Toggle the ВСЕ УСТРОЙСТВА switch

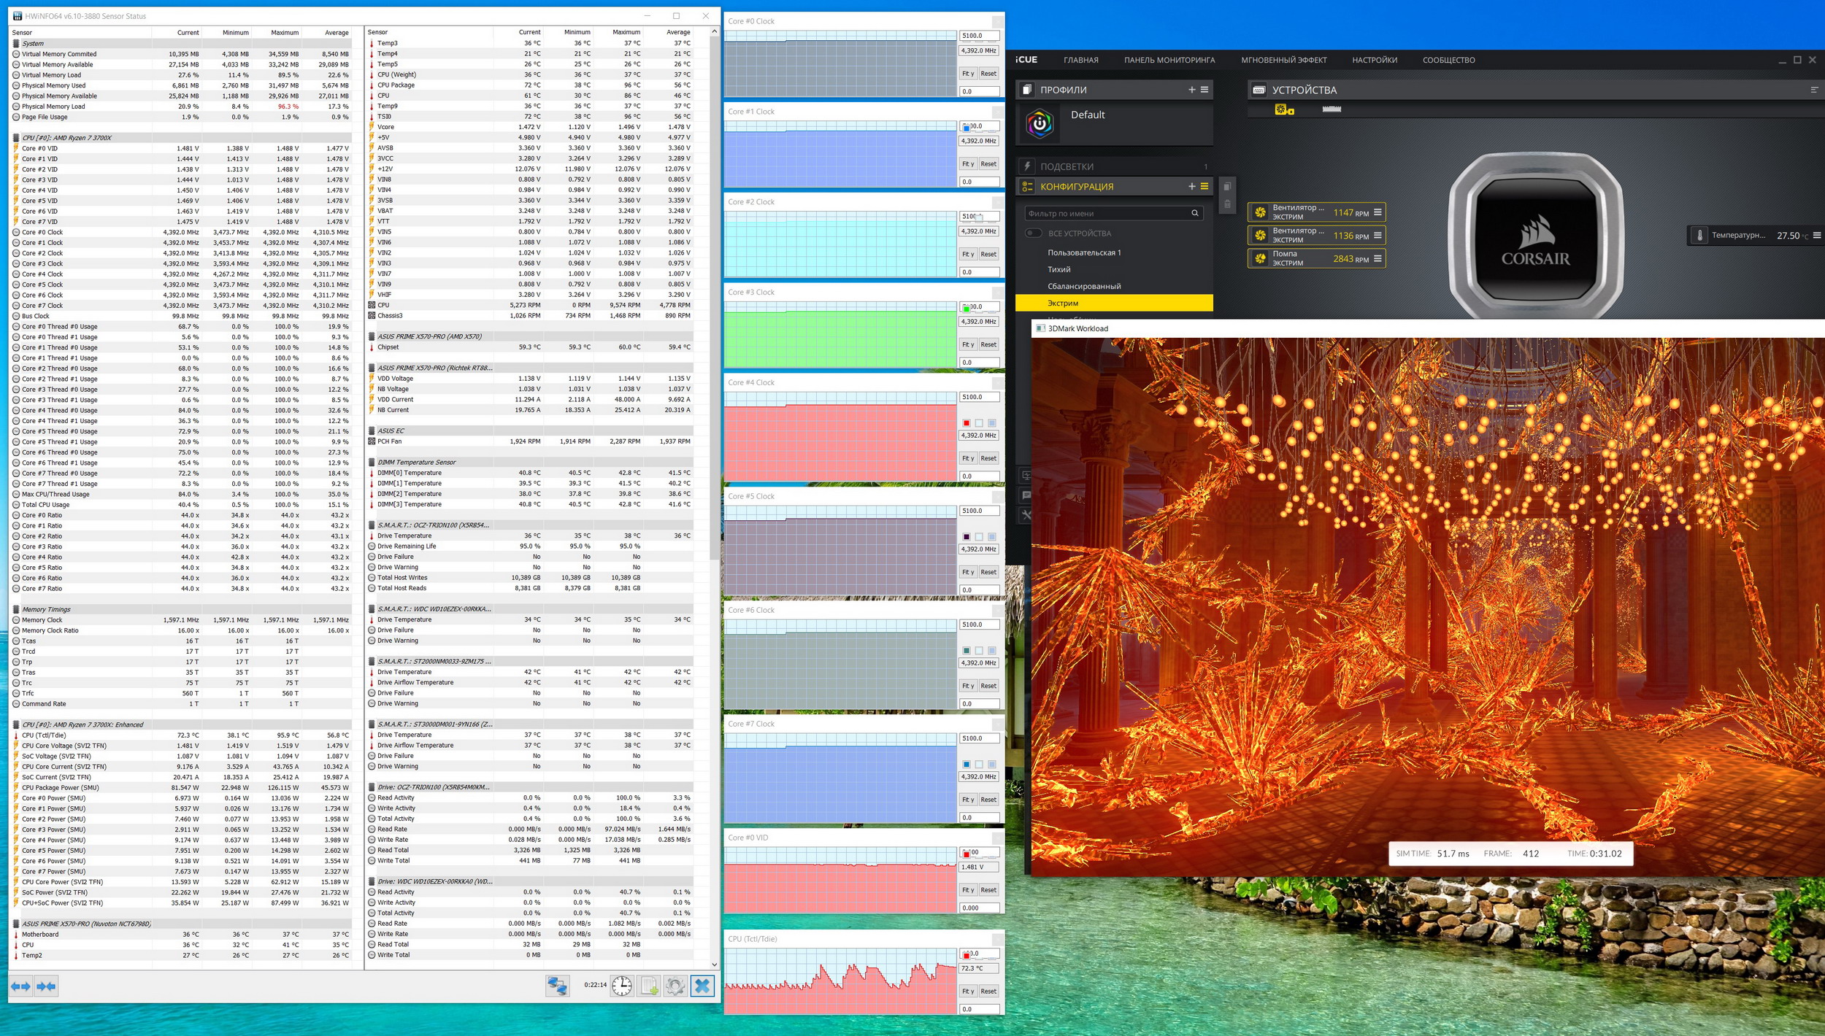pyautogui.click(x=1033, y=233)
